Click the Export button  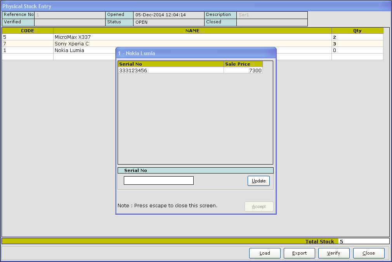(299, 253)
